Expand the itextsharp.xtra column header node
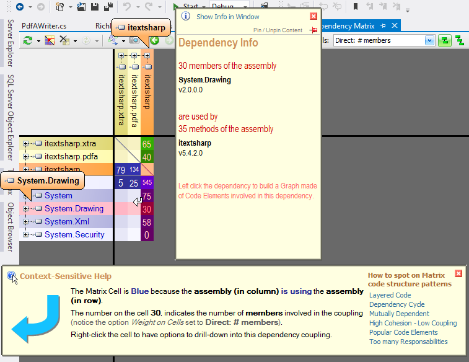The image size is (469, 362). 121,56
